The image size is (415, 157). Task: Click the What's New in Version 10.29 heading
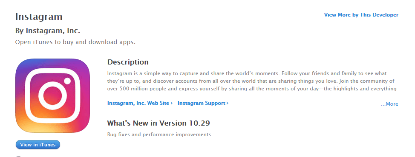159,123
